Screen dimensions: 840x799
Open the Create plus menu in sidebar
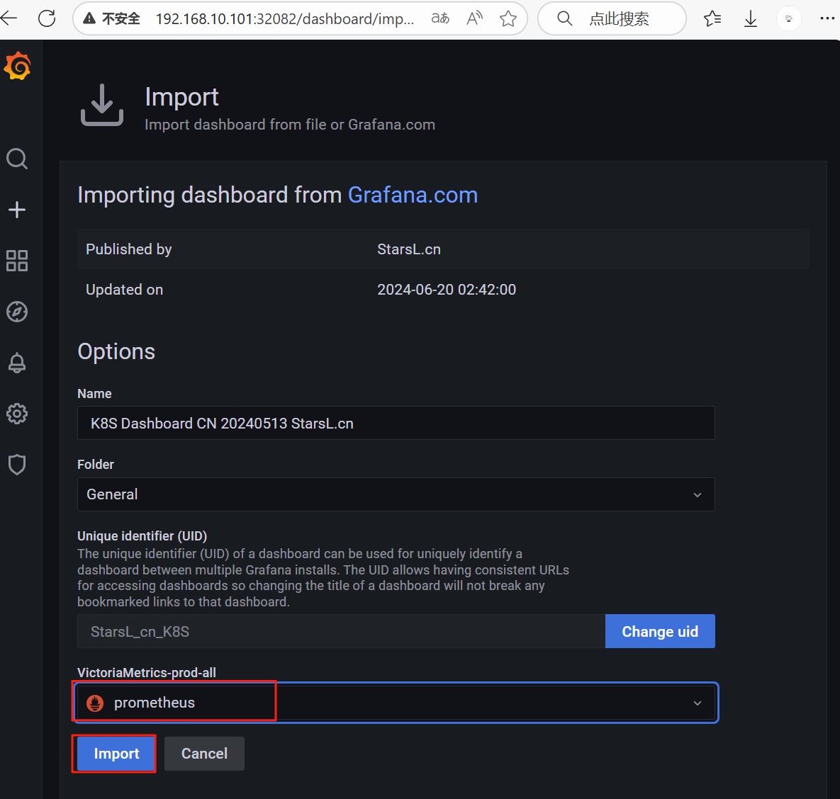(x=17, y=209)
